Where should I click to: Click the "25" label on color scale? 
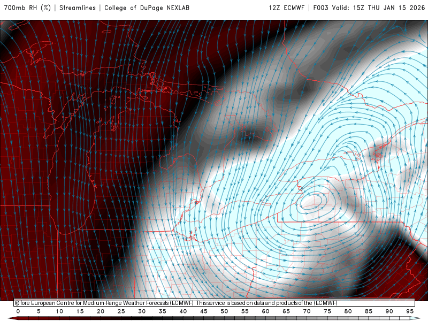(x=121, y=311)
